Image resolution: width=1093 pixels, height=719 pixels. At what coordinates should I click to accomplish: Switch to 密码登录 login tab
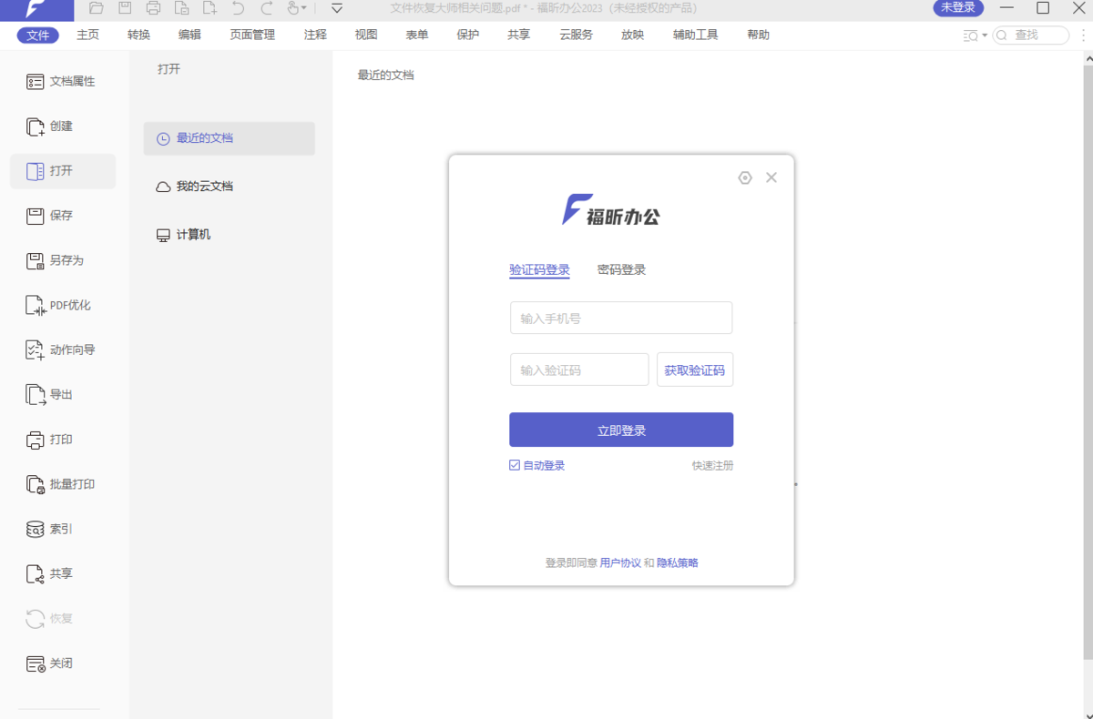click(621, 269)
